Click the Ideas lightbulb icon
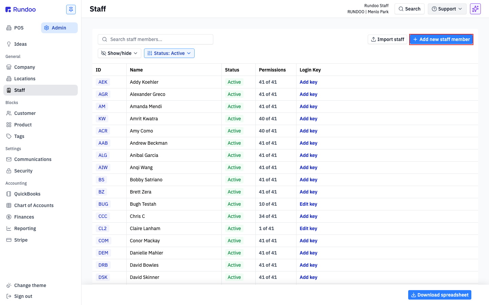This screenshot has width=489, height=305. [9, 44]
